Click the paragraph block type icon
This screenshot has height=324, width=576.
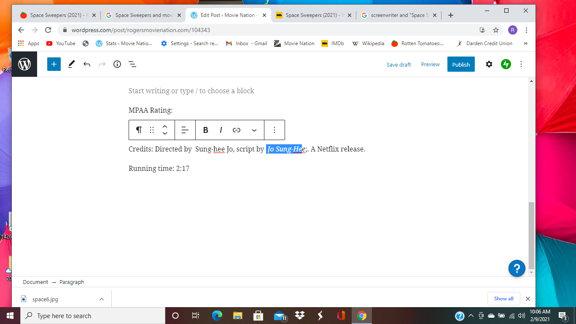coord(139,130)
